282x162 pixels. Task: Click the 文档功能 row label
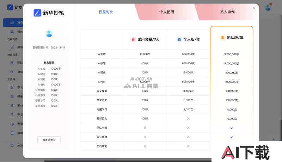[102, 146]
